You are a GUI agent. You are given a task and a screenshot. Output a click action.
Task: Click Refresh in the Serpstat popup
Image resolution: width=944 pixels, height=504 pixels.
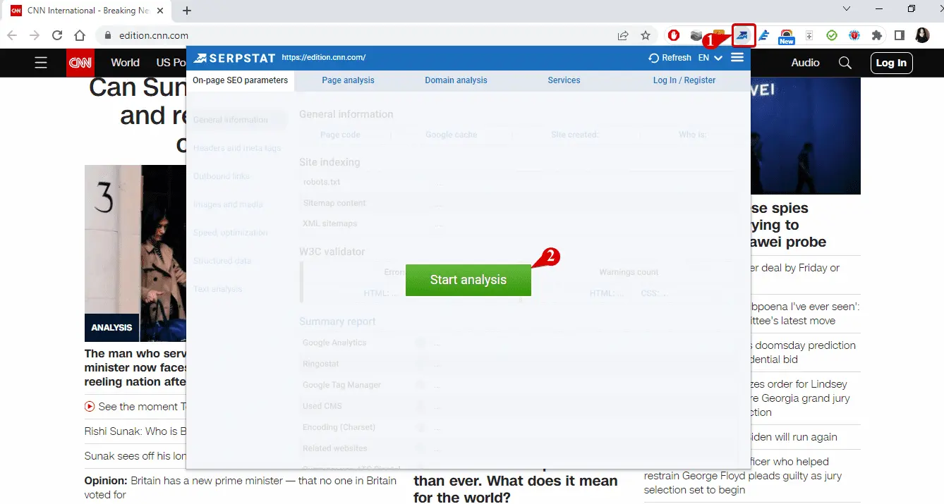tap(670, 58)
